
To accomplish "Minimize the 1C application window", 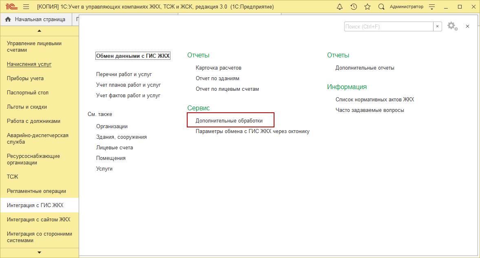I will 446,7.
